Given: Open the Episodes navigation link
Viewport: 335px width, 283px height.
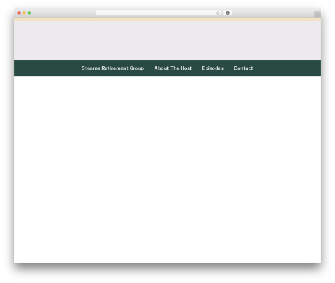Looking at the screenshot, I should click(212, 68).
